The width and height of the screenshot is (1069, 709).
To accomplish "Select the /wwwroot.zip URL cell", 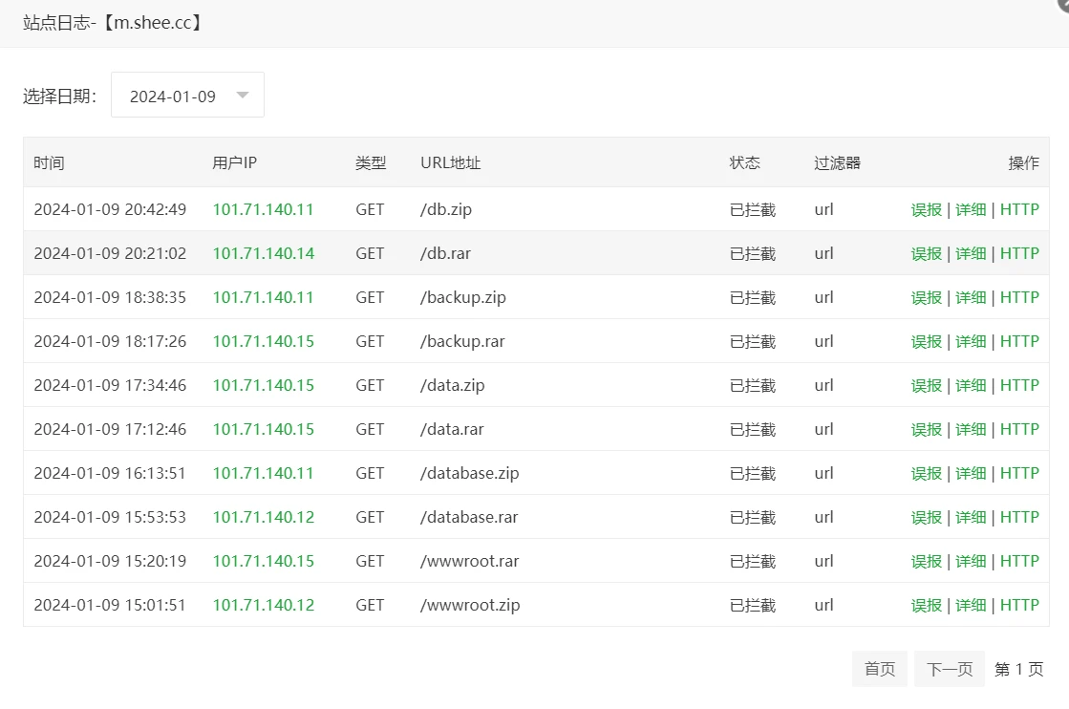I will 470,605.
